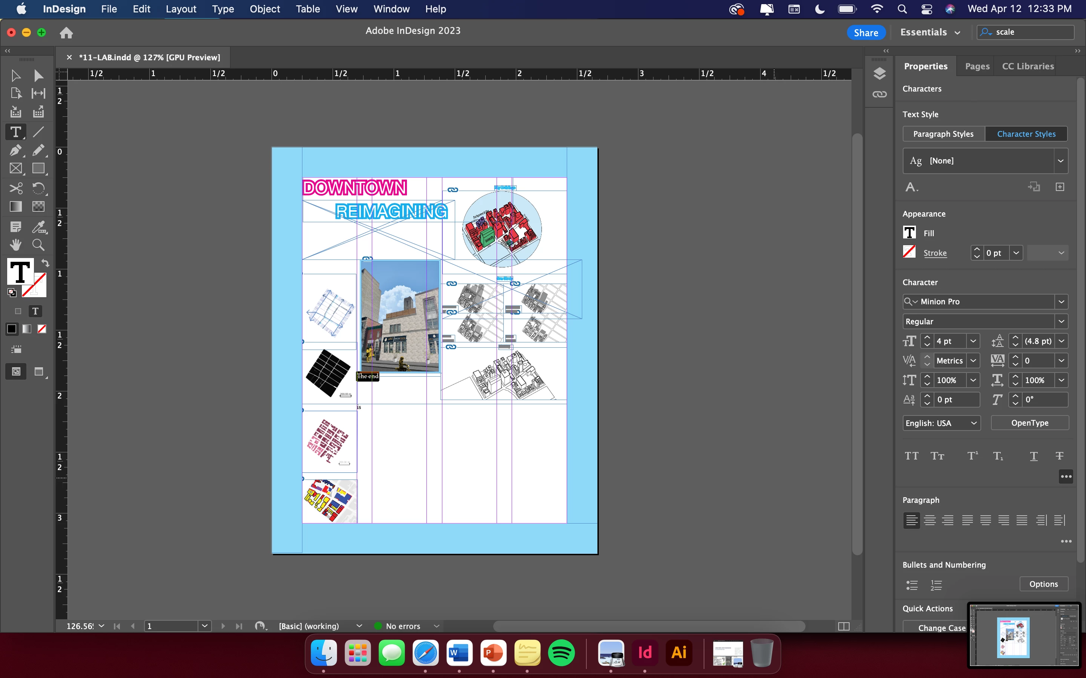Click the text Fill color swatch
1086x678 pixels.
click(909, 233)
